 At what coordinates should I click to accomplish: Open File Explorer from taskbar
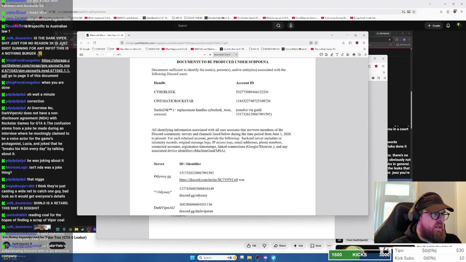pos(249,258)
